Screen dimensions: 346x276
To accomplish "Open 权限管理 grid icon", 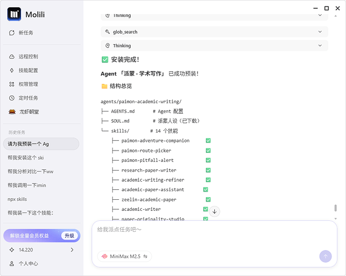I will coord(12,84).
